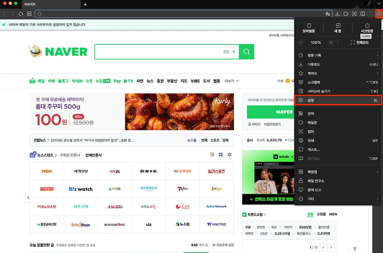Click 비밀번호찾기 link
The image size is (383, 253).
272,124
